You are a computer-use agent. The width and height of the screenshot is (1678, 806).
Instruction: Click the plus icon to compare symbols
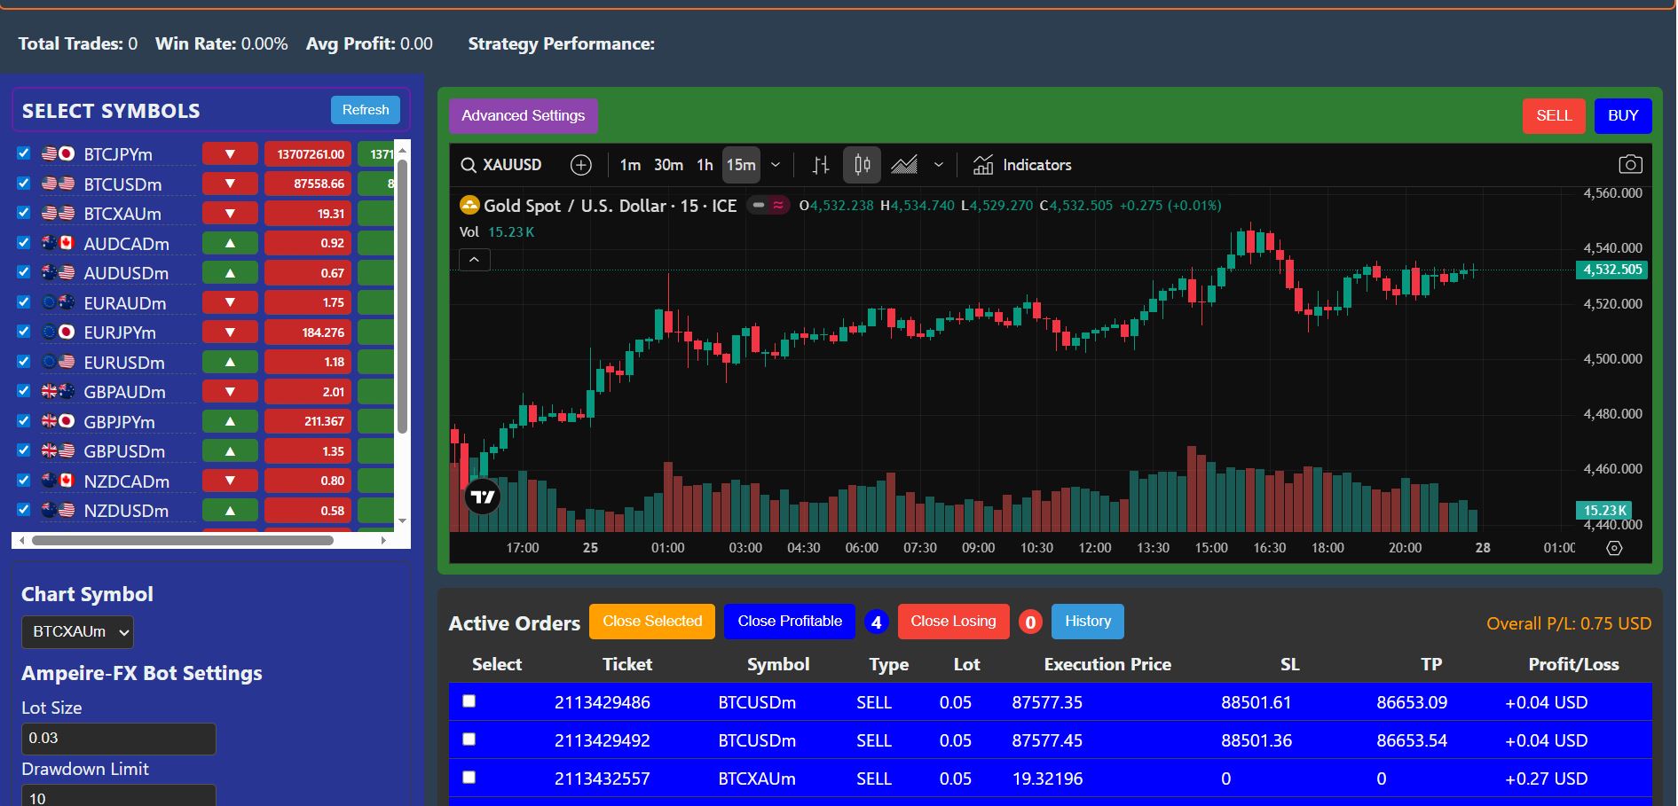[581, 165]
